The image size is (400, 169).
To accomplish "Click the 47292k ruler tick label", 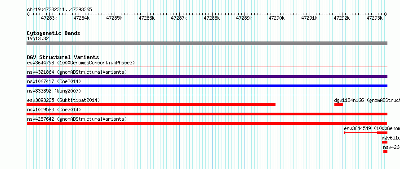I will (342, 18).
